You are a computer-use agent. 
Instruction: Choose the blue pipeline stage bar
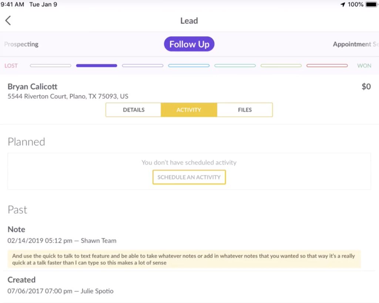(x=189, y=66)
